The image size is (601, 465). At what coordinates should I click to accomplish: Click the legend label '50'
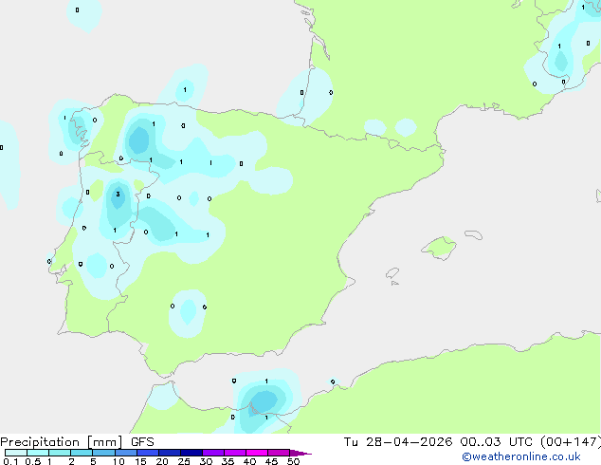[x=293, y=461]
